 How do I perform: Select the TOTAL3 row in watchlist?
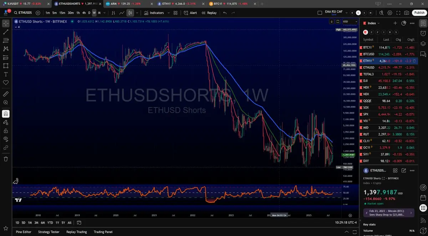click(389, 74)
